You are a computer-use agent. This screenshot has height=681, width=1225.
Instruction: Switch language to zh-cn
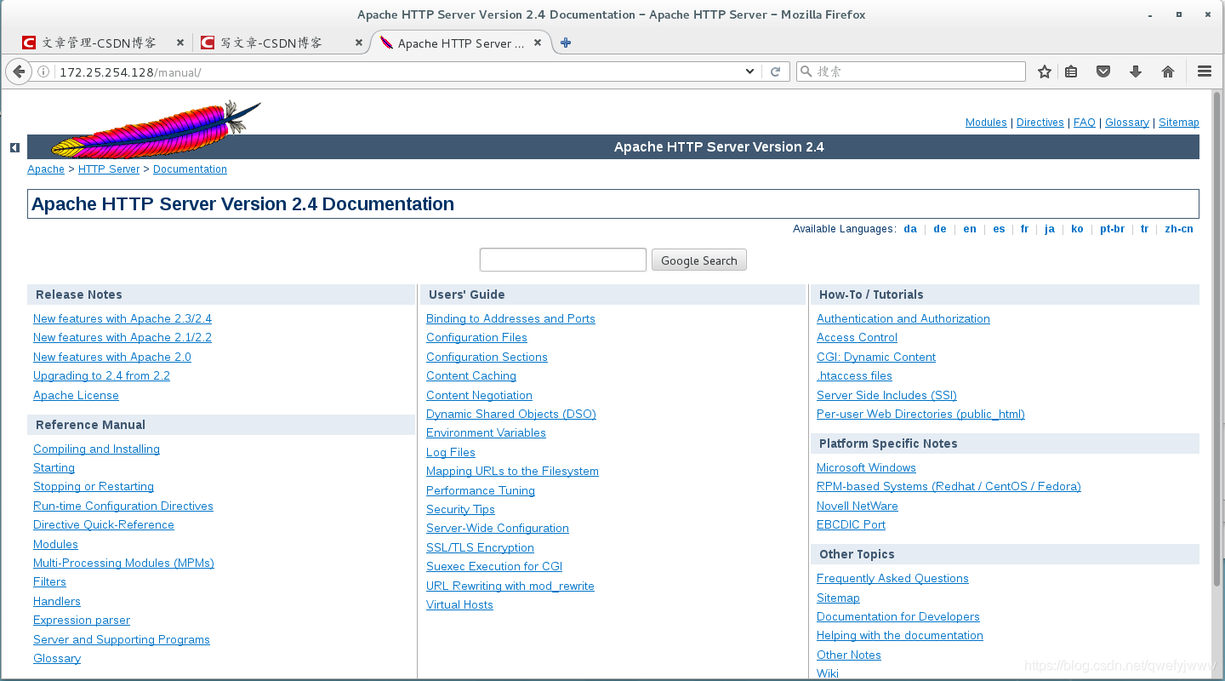(x=1179, y=229)
